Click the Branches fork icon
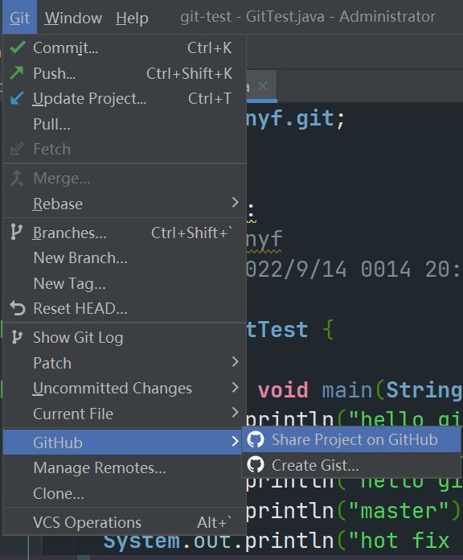This screenshot has width=463, height=560. point(16,233)
